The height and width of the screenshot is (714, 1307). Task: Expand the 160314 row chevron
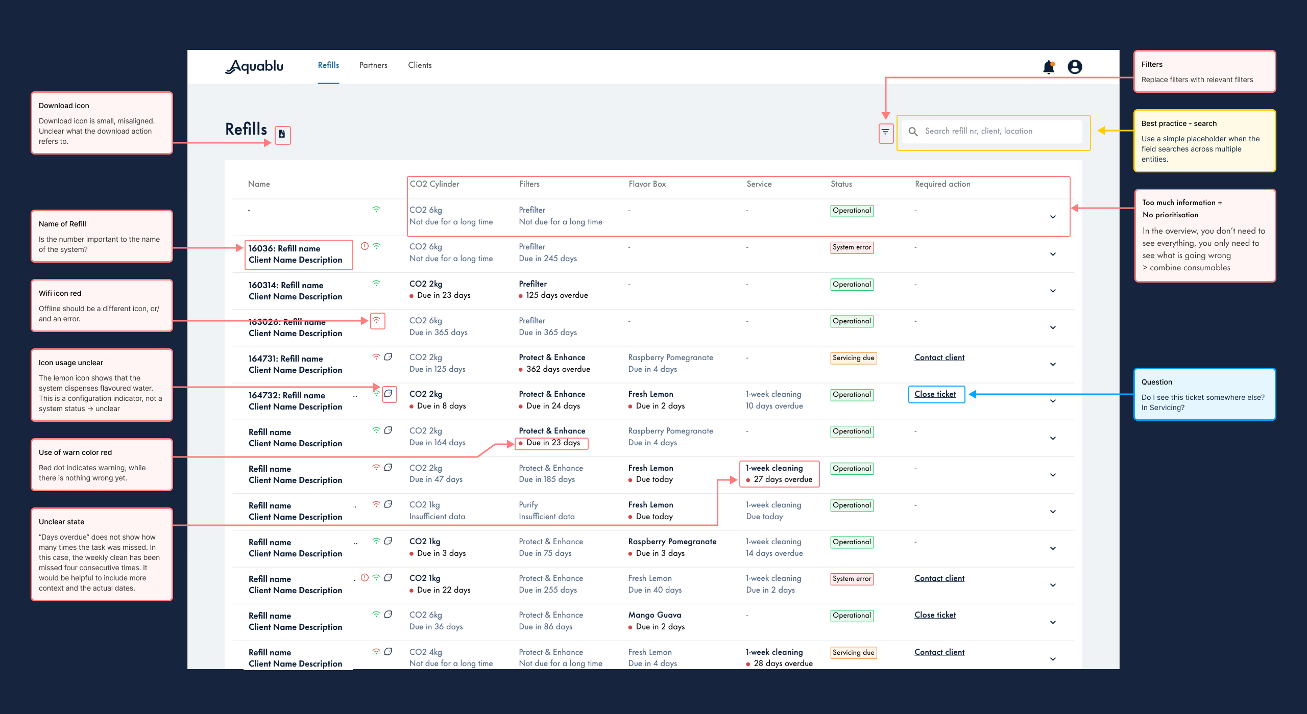[1053, 291]
